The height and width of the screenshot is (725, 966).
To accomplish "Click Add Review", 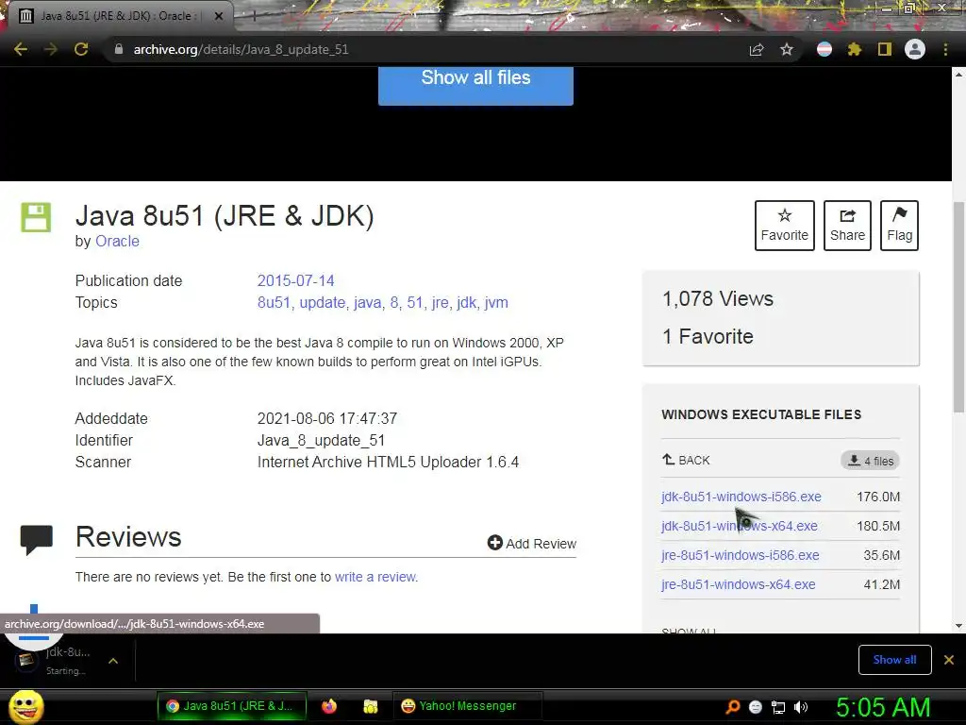I will [x=532, y=543].
